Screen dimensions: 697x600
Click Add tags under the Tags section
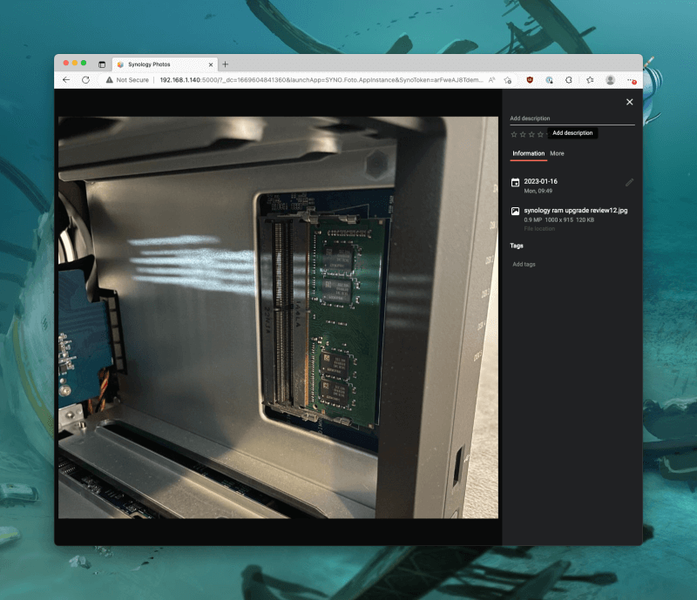523,264
